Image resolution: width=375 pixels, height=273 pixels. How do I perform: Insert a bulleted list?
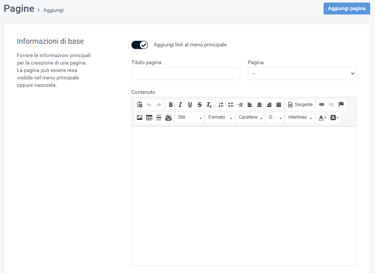231,105
